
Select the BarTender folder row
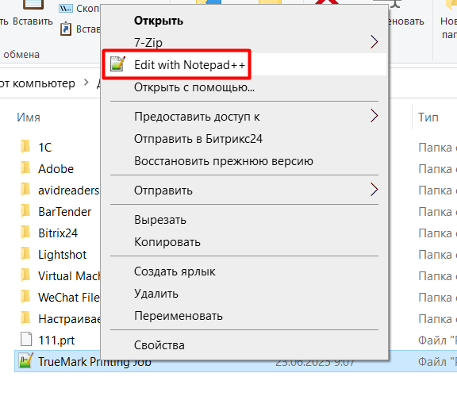(x=57, y=211)
